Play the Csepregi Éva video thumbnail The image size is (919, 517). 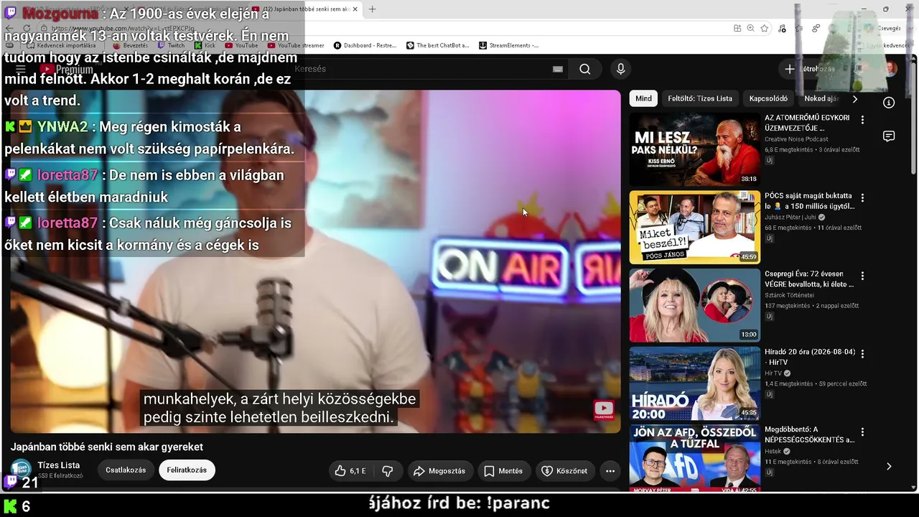click(x=694, y=305)
